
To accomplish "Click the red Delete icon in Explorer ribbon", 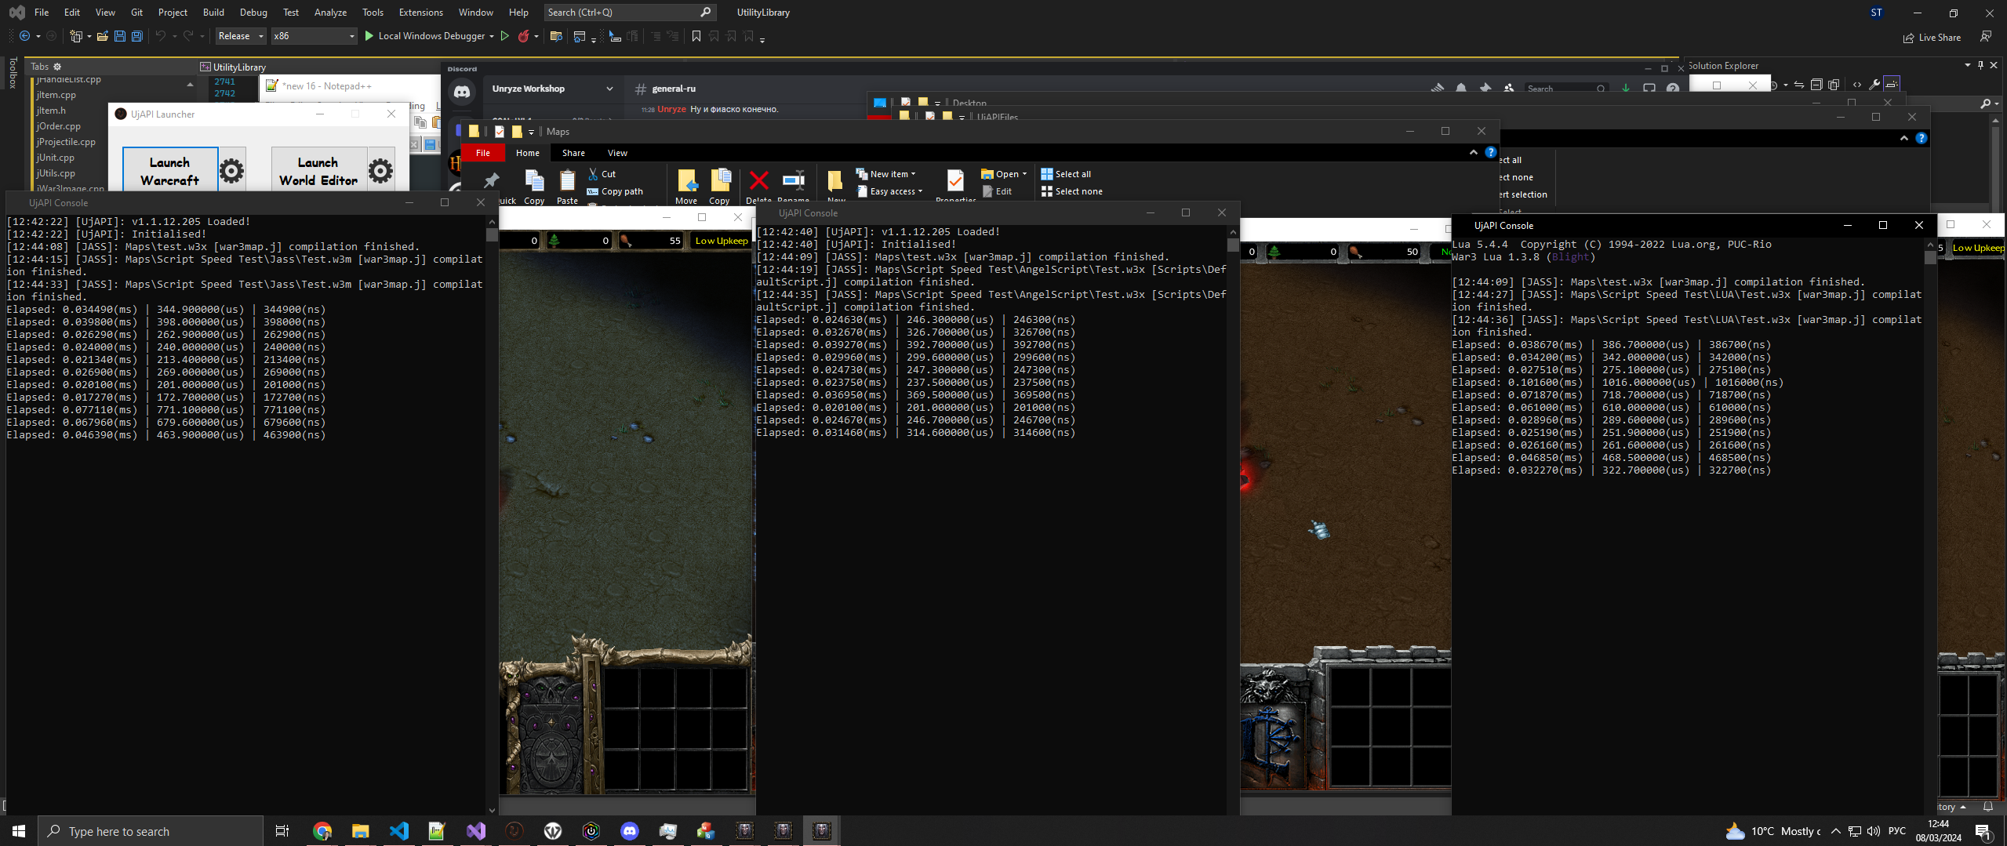I will point(758,181).
